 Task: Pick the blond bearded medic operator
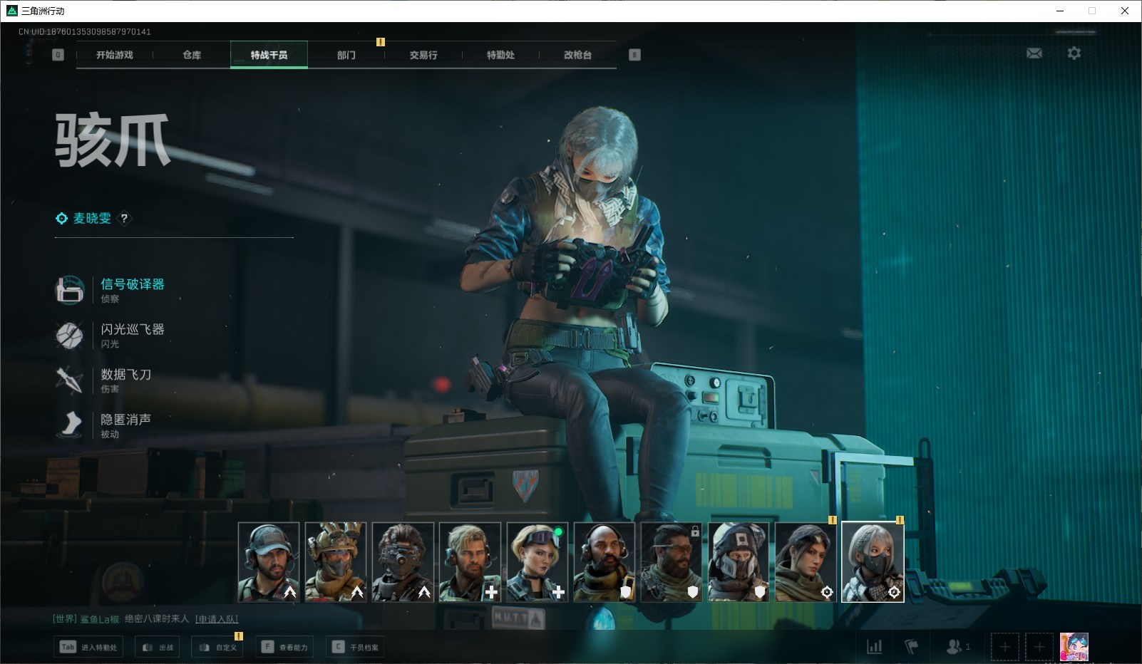click(470, 562)
